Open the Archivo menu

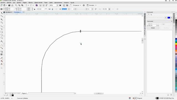coord(3,2)
